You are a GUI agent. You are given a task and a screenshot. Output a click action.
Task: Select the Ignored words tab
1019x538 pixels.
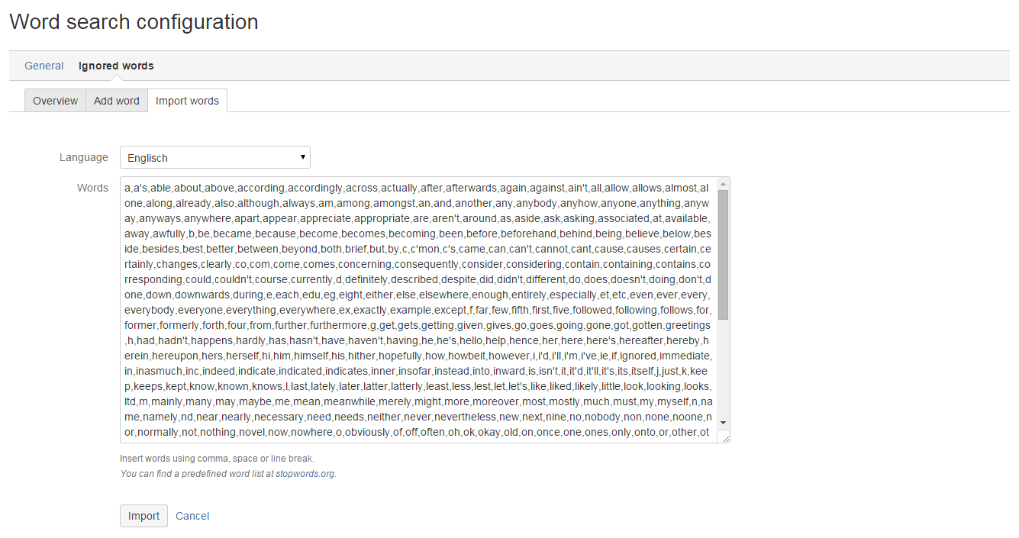[116, 66]
